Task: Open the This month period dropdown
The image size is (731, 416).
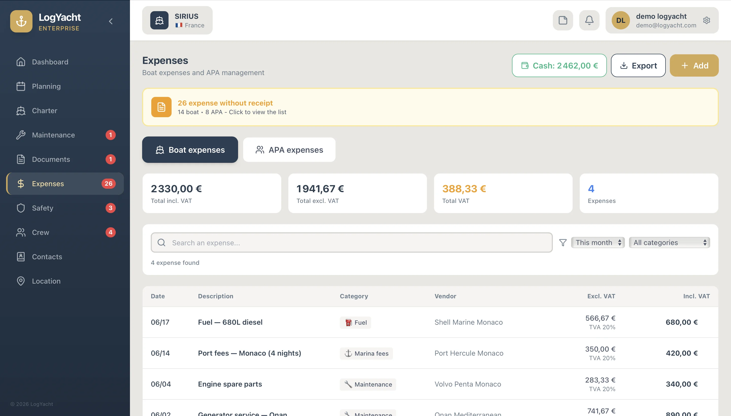Action: [598, 242]
